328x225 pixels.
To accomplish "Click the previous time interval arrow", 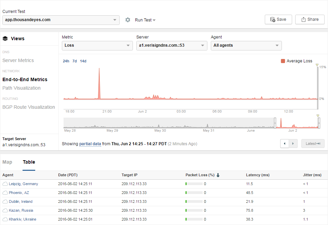I will tap(285, 144).
